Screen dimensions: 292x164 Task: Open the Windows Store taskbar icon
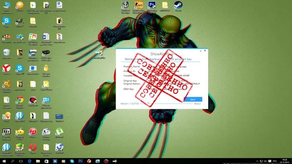pyautogui.click(x=47, y=161)
